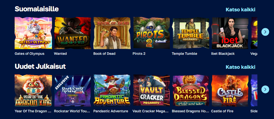Open ibet Blackjack live table thumbnail
The width and height of the screenshot is (274, 119).
(x=230, y=33)
